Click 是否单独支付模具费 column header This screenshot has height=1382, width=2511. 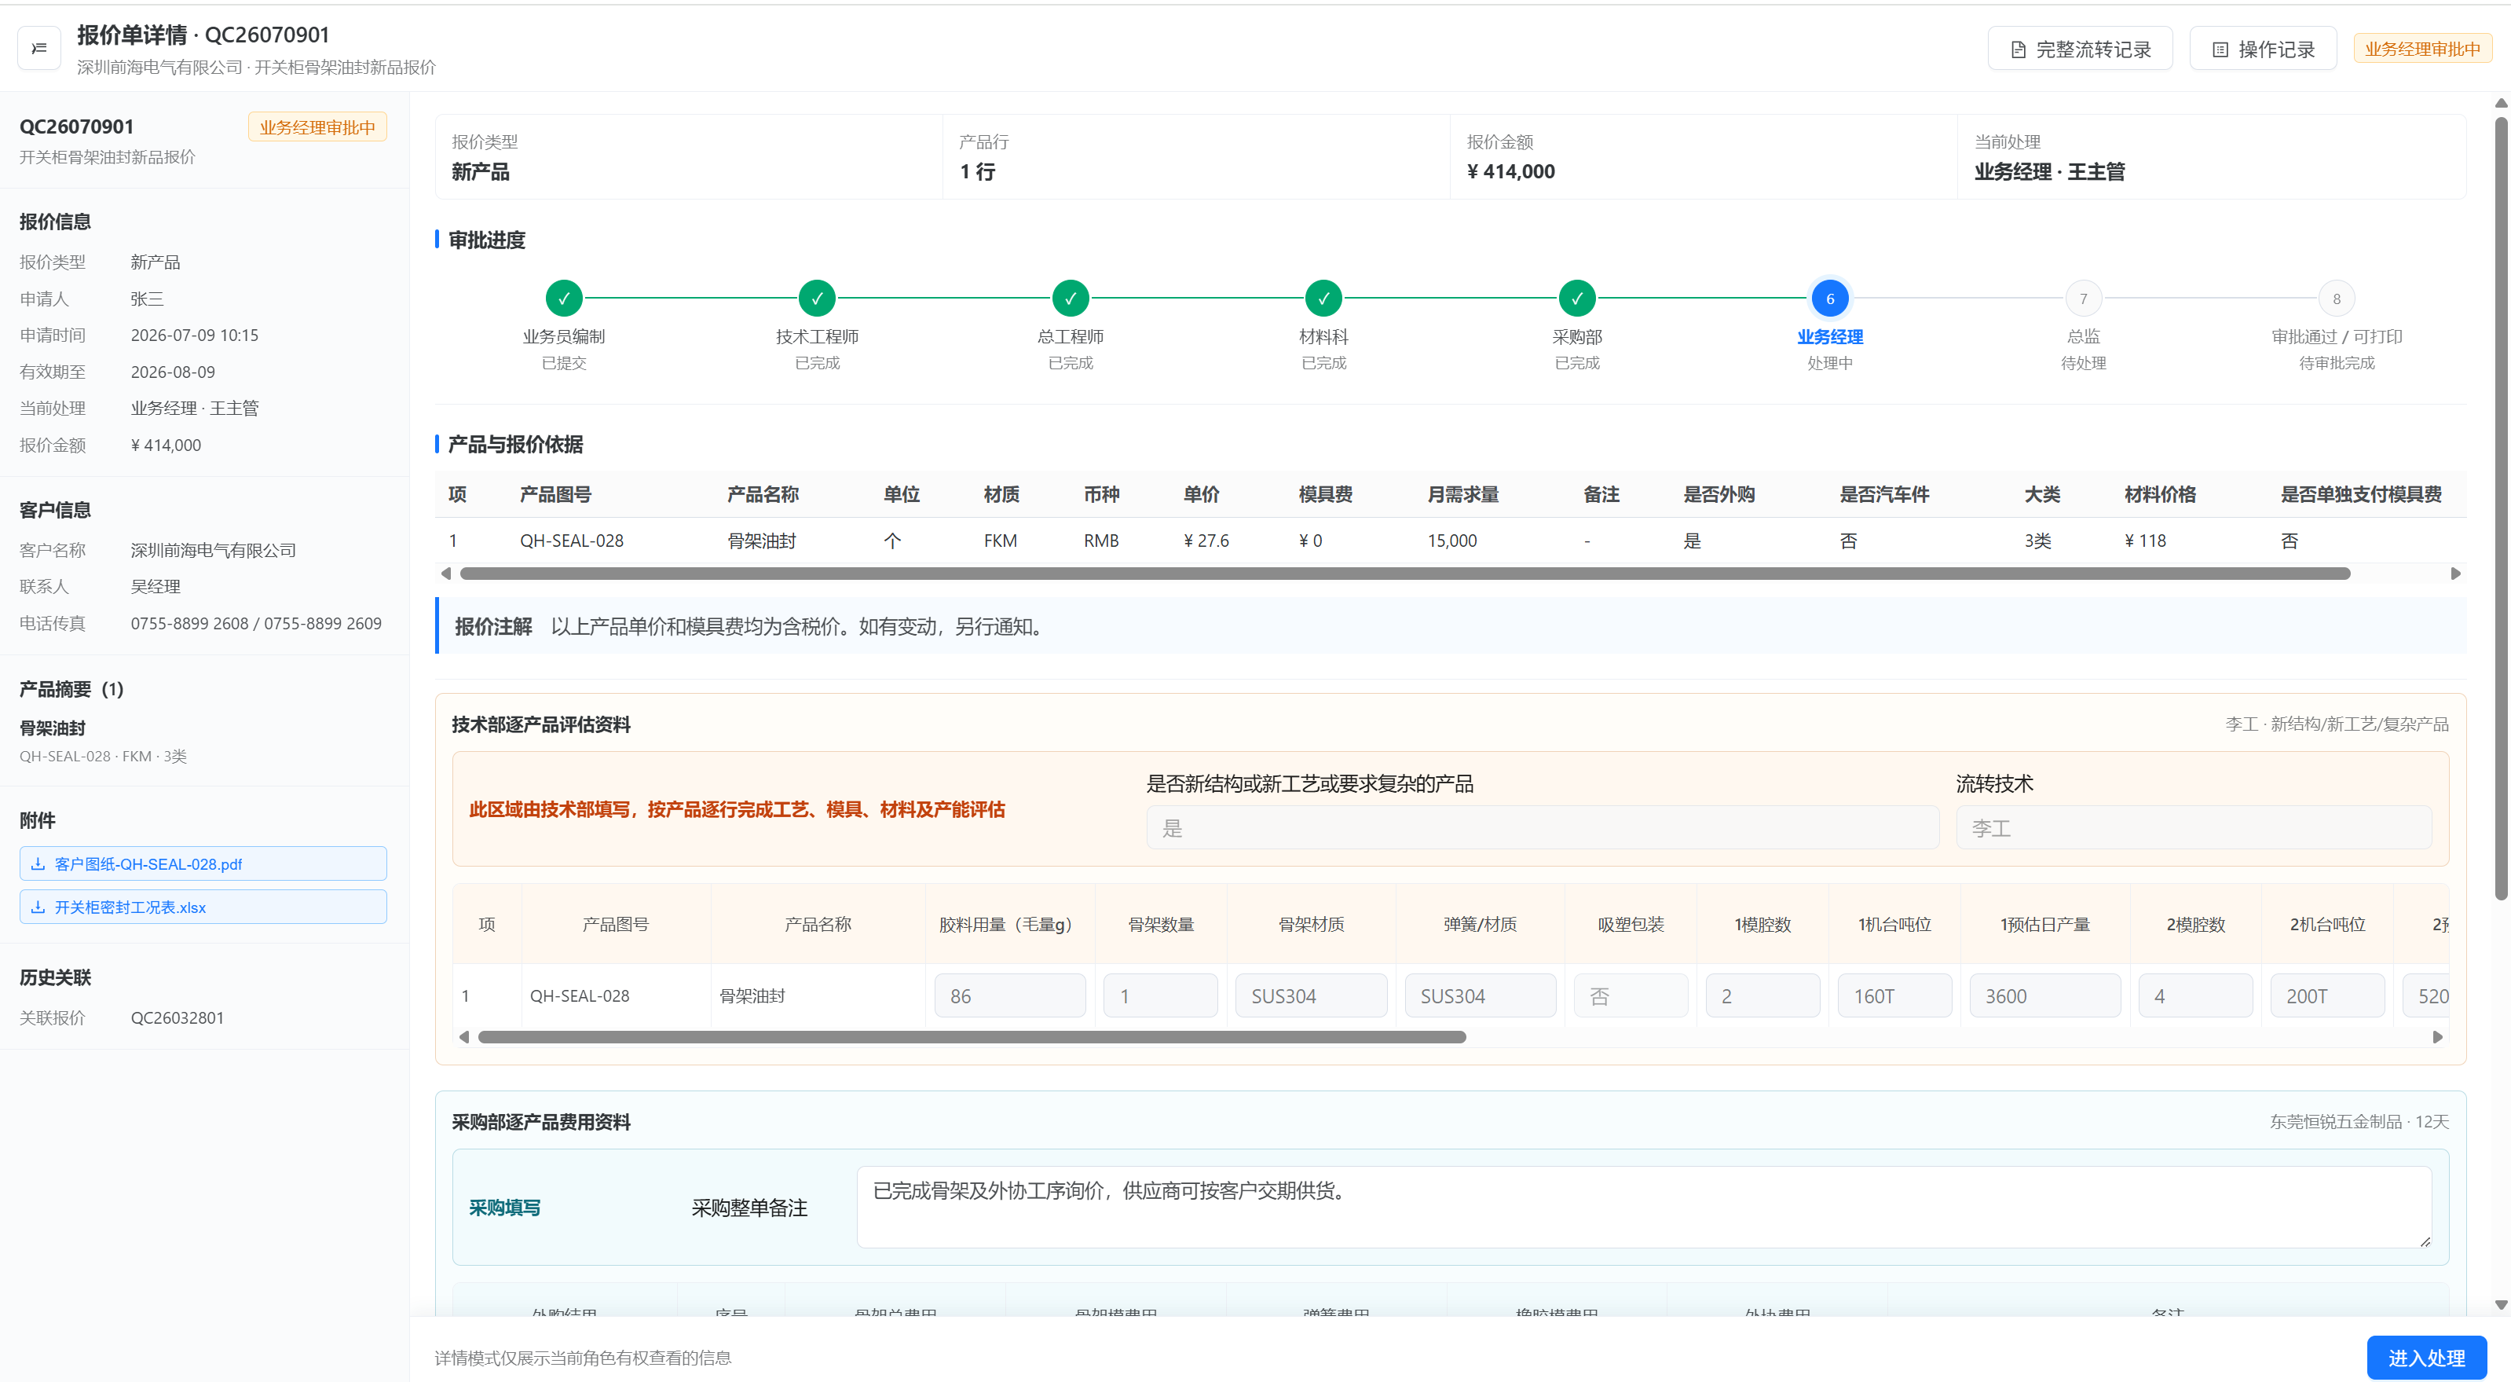tap(2360, 494)
